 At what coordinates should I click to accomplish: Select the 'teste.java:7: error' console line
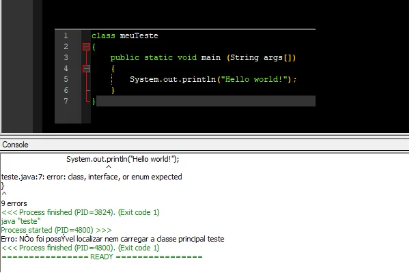tap(92, 177)
